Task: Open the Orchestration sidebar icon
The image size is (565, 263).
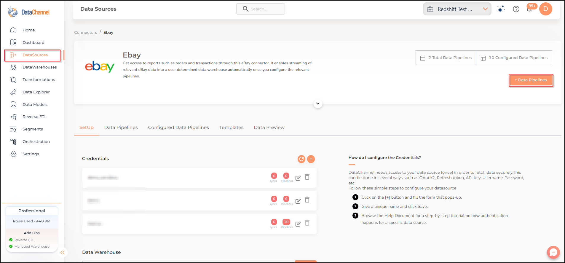Action: 13,142
